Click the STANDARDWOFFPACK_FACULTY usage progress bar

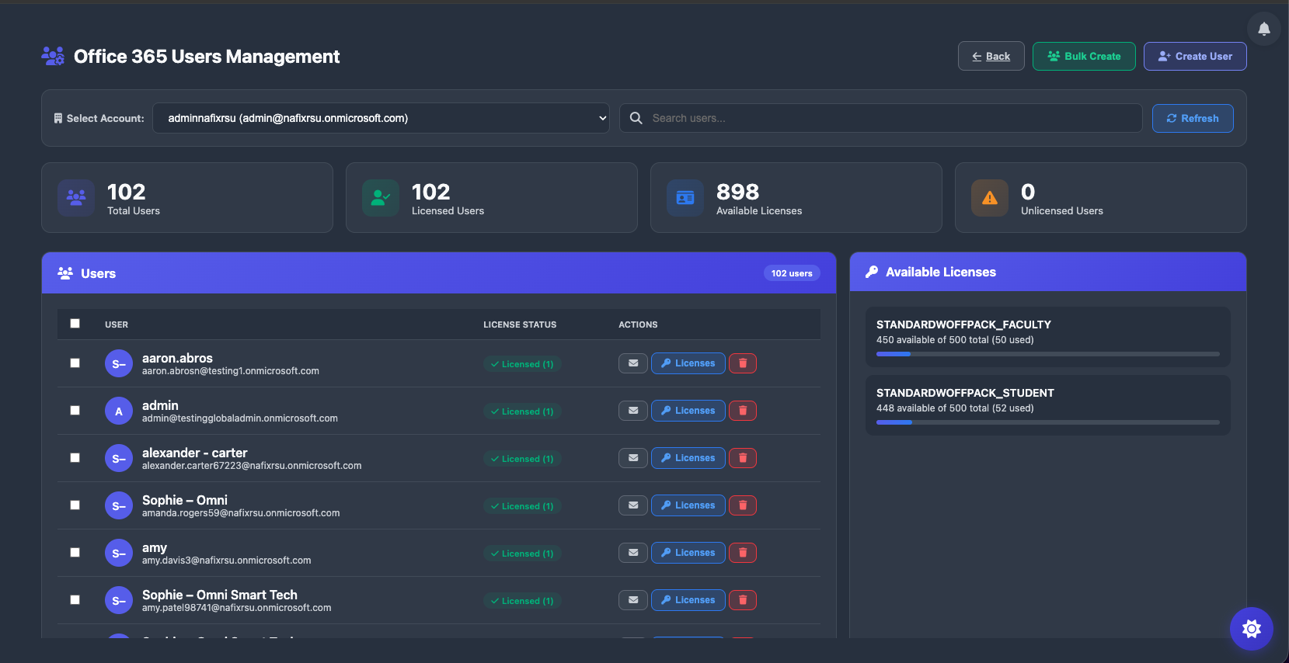pyautogui.click(x=1047, y=354)
